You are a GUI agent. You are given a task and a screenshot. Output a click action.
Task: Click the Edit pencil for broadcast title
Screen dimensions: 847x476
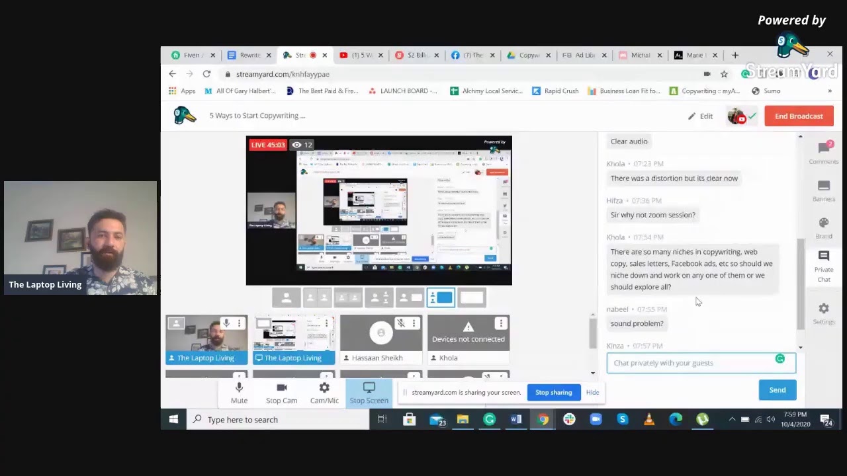(x=700, y=116)
